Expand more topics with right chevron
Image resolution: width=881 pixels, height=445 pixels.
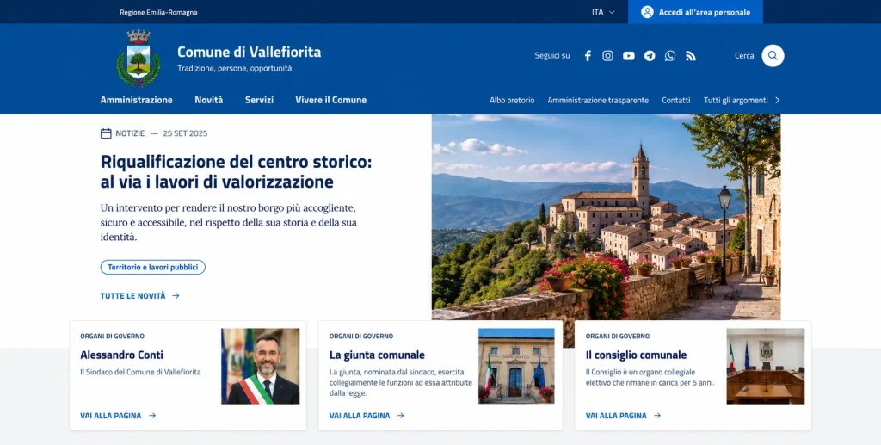click(778, 100)
